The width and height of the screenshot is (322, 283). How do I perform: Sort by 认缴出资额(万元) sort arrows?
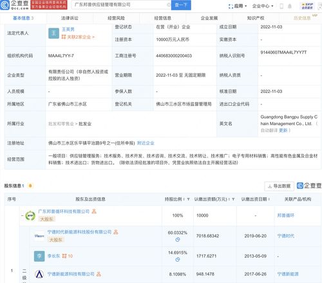(x=229, y=199)
